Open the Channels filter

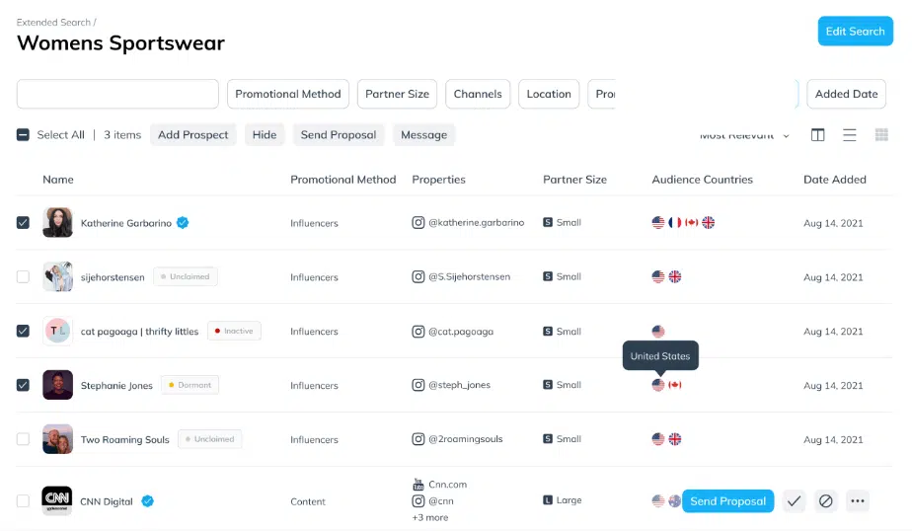pos(478,94)
